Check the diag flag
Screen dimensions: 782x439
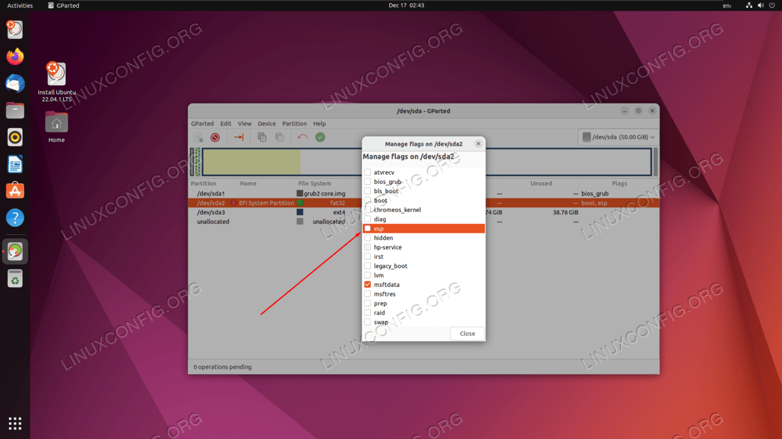point(368,219)
